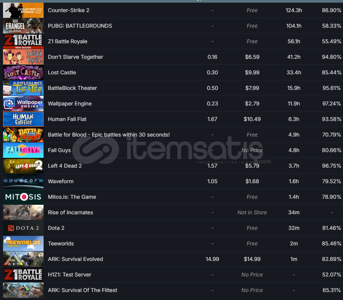343x300 pixels.
Task: Open the PUBG Erangel Classic thumbnail image
Action: (23, 26)
